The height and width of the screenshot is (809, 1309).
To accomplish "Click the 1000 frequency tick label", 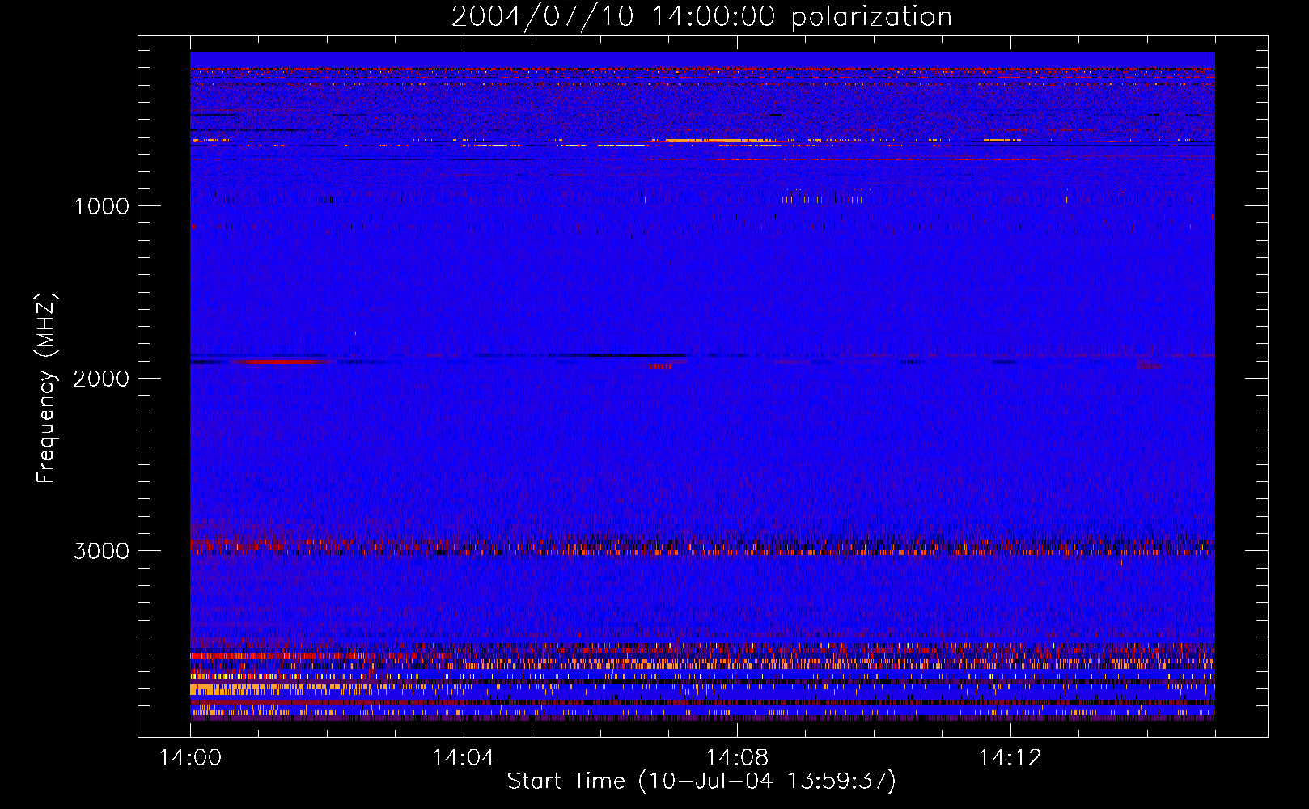I will pyautogui.click(x=101, y=206).
